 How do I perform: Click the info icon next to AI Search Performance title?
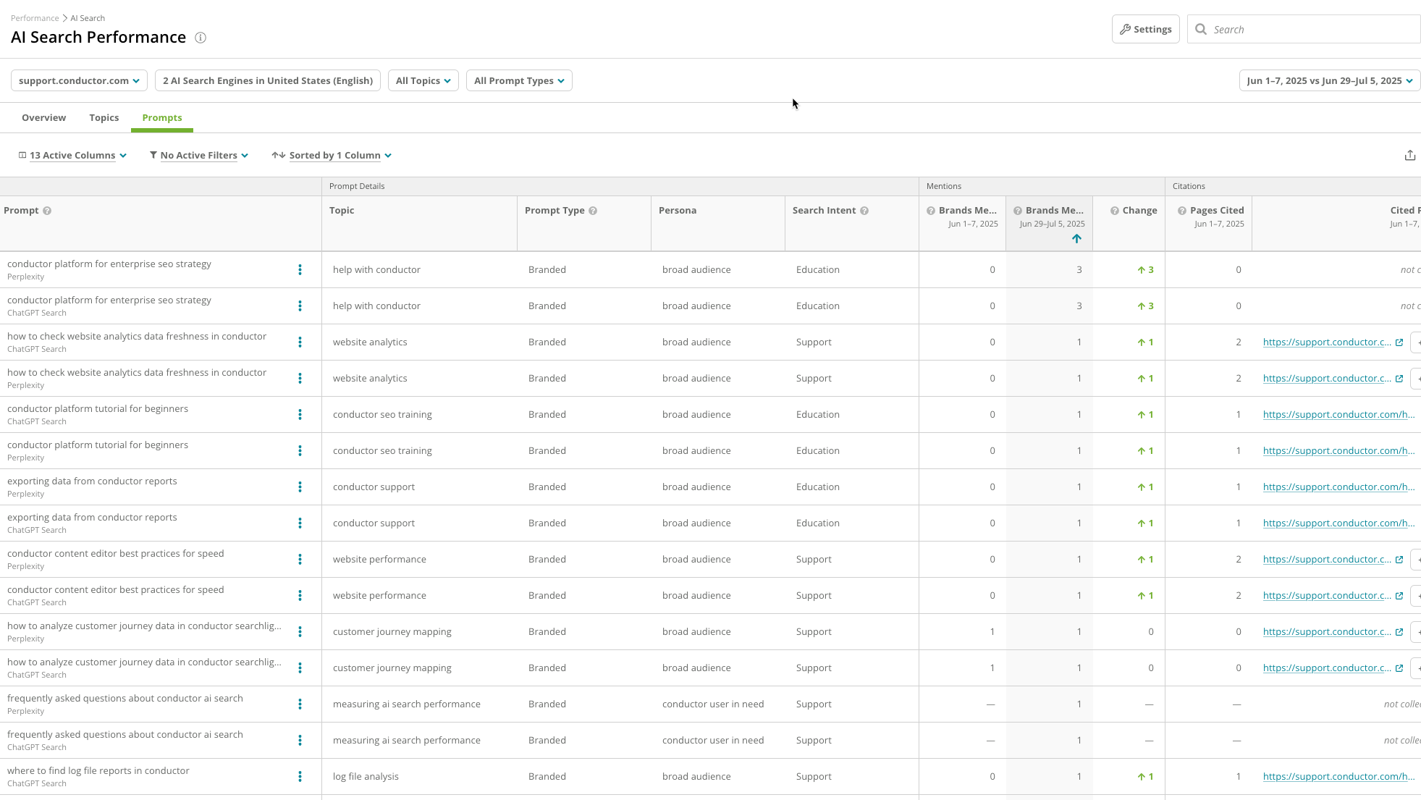(x=201, y=38)
